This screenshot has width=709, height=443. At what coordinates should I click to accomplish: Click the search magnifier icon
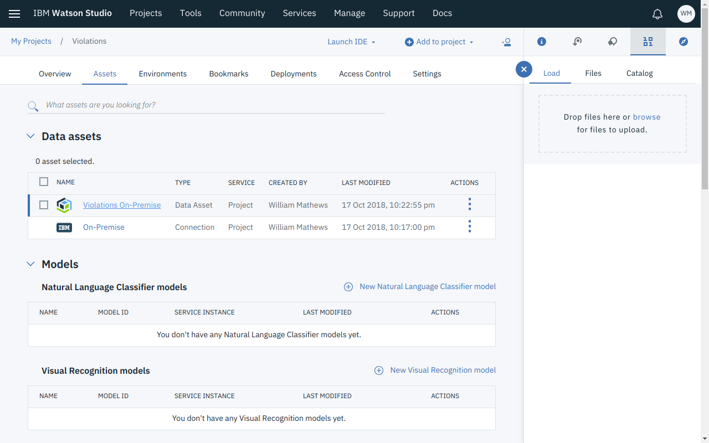tap(33, 106)
